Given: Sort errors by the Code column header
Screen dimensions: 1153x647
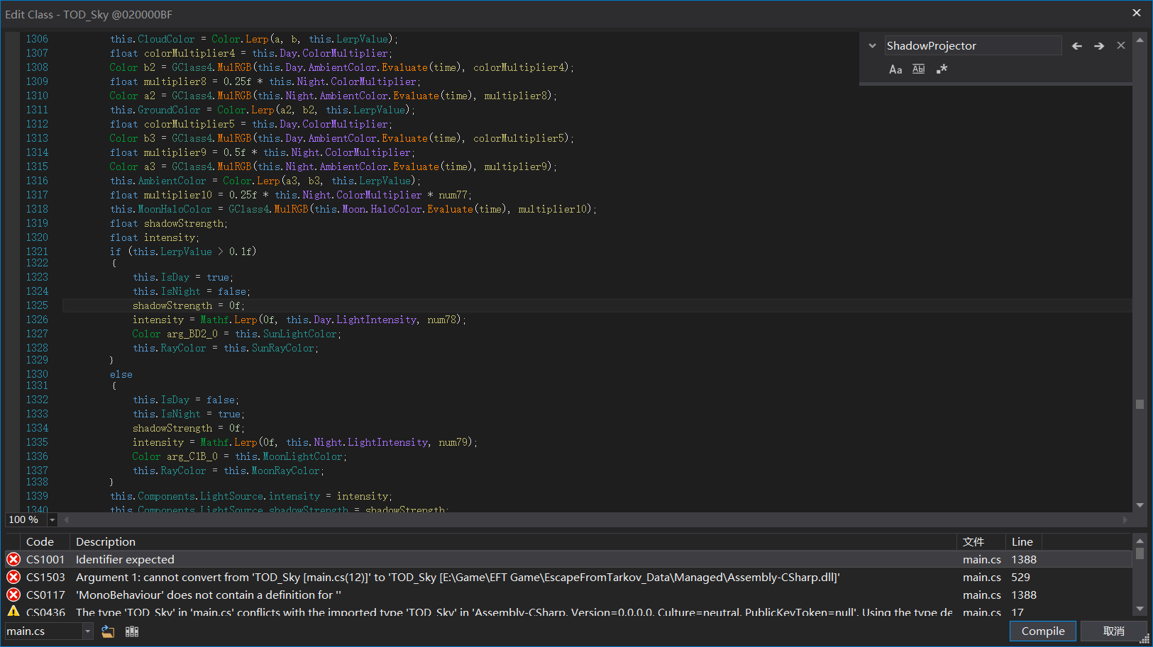Looking at the screenshot, I should coord(40,542).
